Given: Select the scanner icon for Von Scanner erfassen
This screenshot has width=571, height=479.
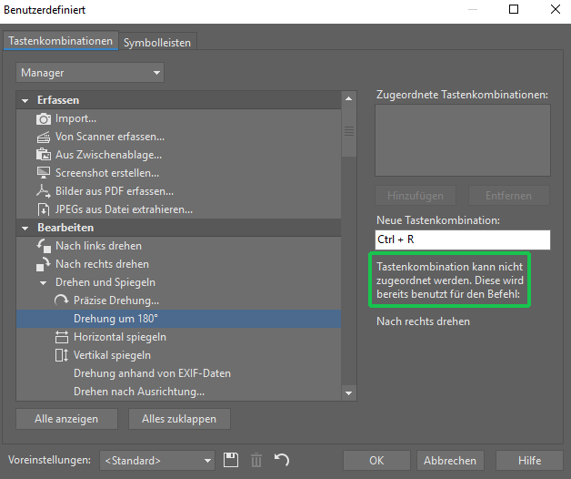Looking at the screenshot, I should 44,138.
